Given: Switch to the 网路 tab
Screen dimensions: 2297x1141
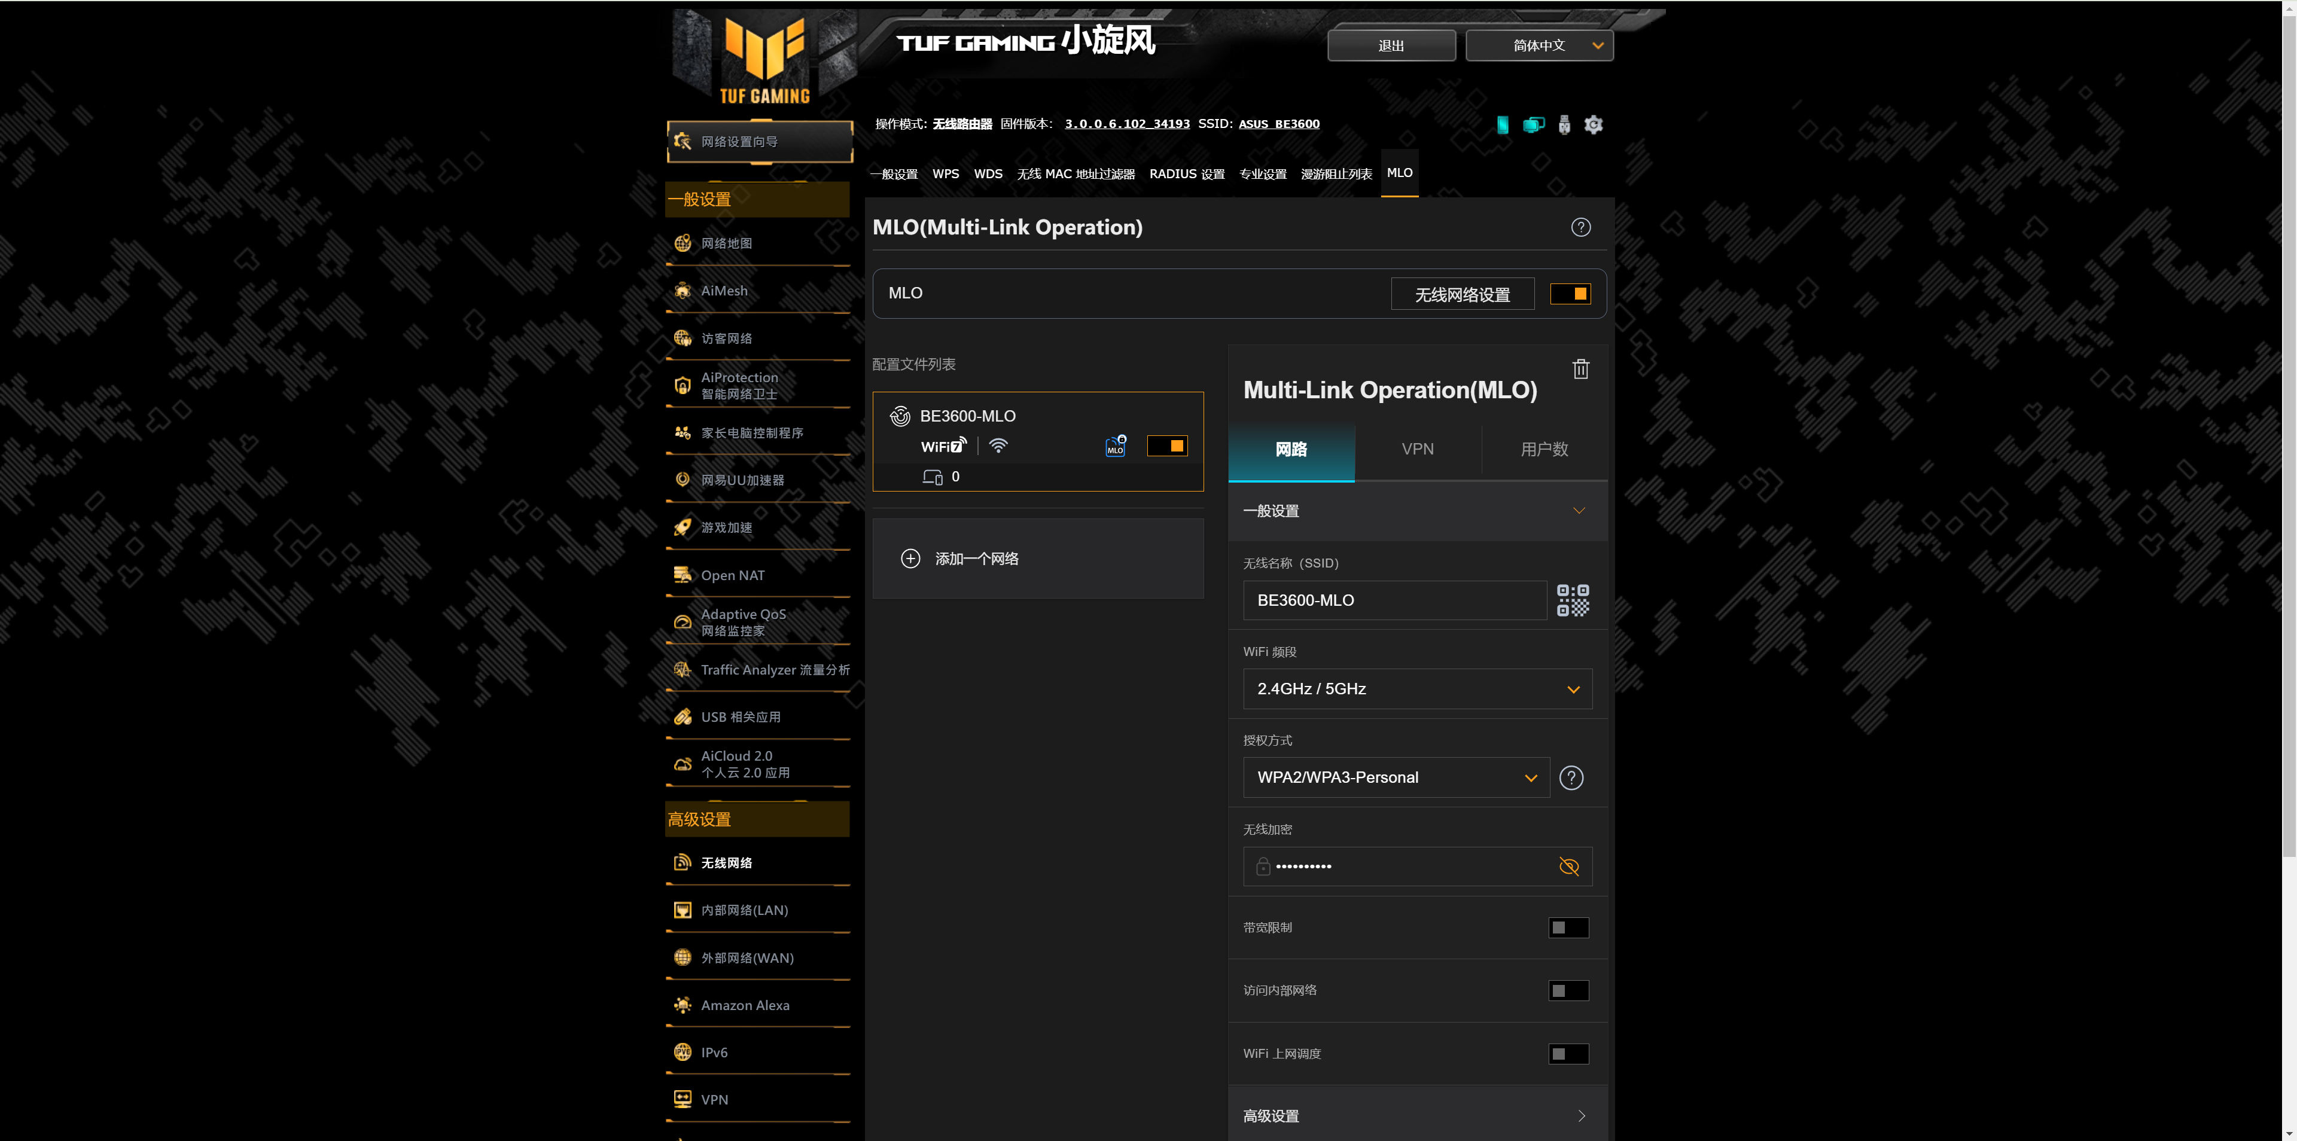Looking at the screenshot, I should 1290,449.
